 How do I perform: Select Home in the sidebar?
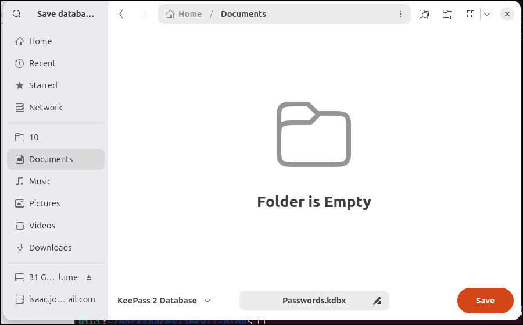tap(56, 41)
